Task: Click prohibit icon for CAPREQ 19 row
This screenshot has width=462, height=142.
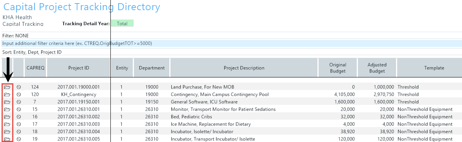Action: 19,139
